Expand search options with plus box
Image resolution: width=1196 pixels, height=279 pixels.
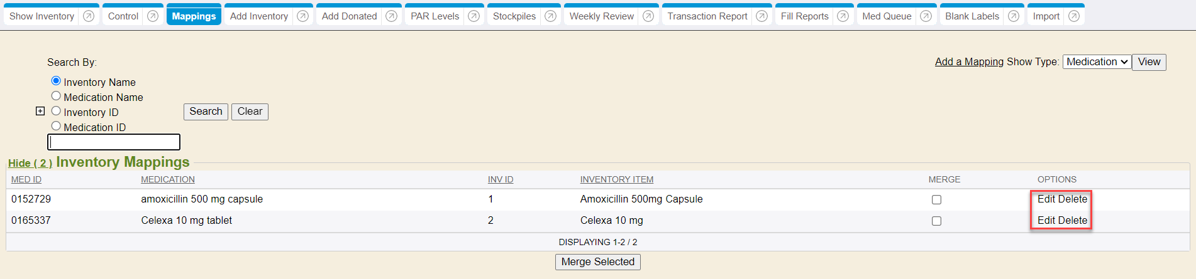pyautogui.click(x=40, y=111)
